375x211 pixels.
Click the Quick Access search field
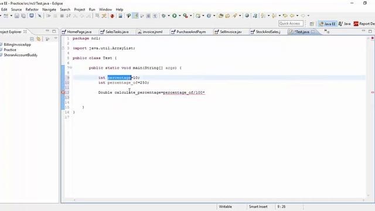click(291, 23)
